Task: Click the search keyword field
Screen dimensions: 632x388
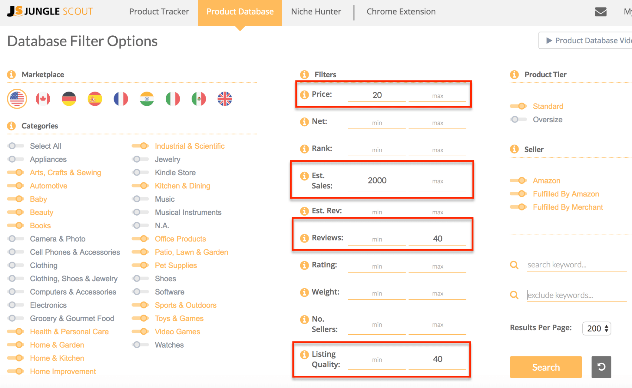Action: [577, 265]
